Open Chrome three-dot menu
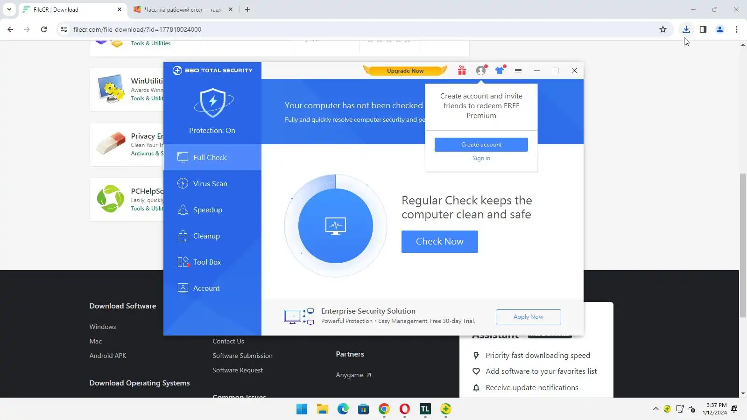747x420 pixels. click(x=737, y=29)
